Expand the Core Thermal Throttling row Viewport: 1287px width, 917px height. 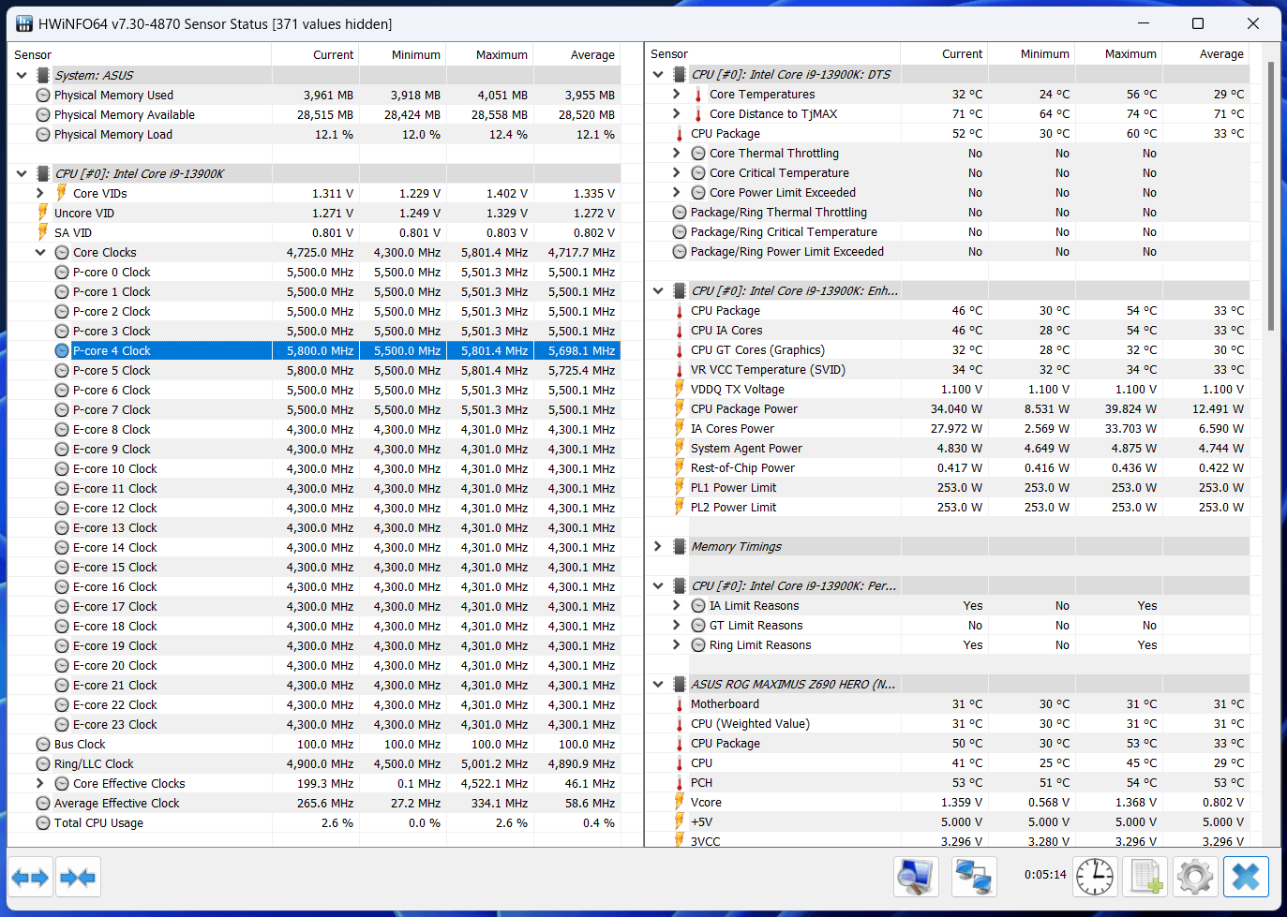click(x=677, y=153)
